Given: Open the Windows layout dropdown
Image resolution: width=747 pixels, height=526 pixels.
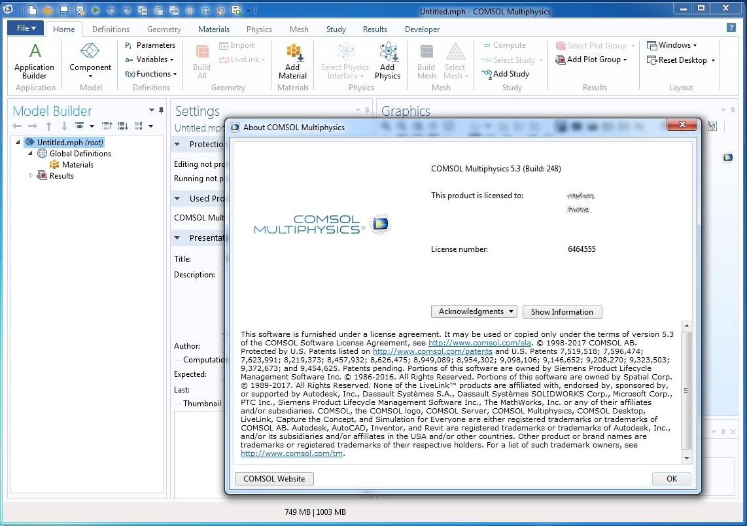Looking at the screenshot, I should (672, 45).
